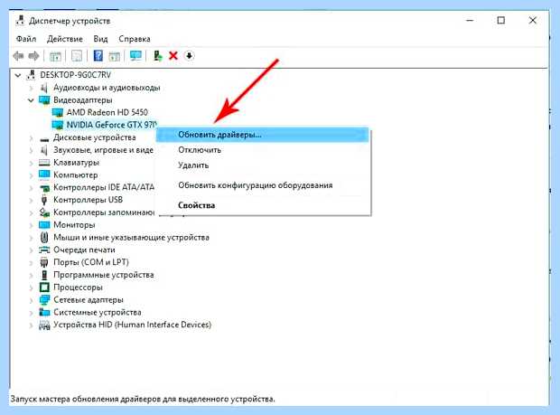
Task: Collapse the DESKTOP-9G0C7RV root node
Action: tap(18, 75)
